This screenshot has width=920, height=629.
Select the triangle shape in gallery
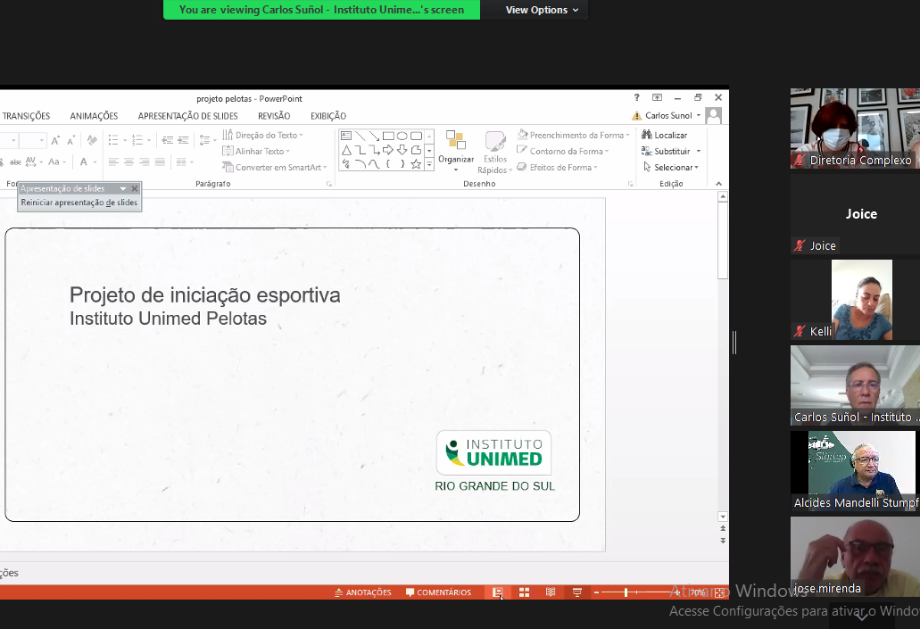(x=346, y=150)
